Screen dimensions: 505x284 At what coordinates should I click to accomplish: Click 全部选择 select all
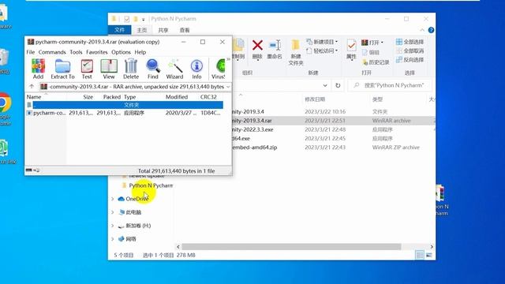click(410, 42)
